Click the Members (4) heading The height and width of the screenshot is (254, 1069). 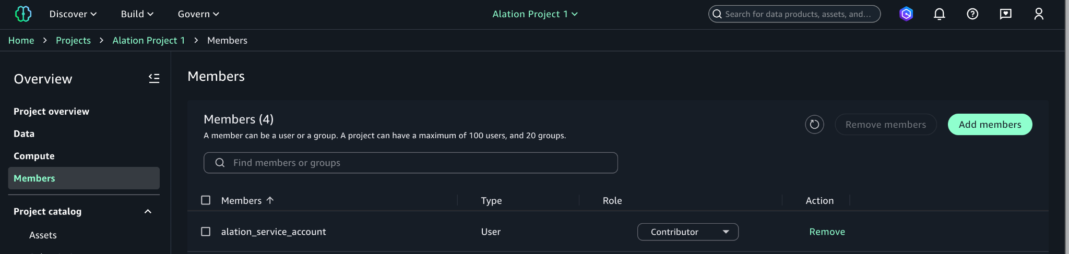coord(239,119)
